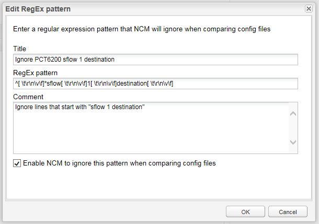Click the OK button
Viewport: 319px width, 224px height.
(245, 211)
